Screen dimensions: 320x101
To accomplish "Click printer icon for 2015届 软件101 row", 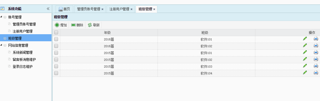I will 316,52.
